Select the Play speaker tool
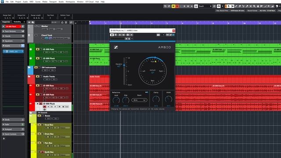 tap(269, 6)
